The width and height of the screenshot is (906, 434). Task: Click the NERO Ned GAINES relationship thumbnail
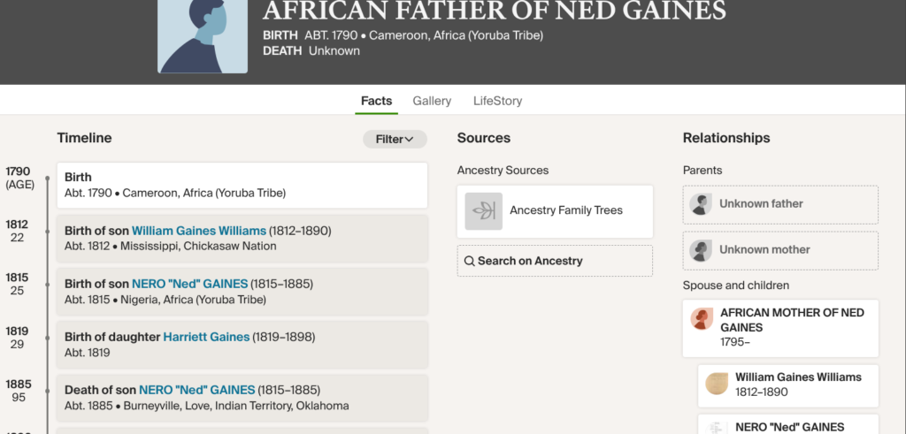click(x=717, y=426)
